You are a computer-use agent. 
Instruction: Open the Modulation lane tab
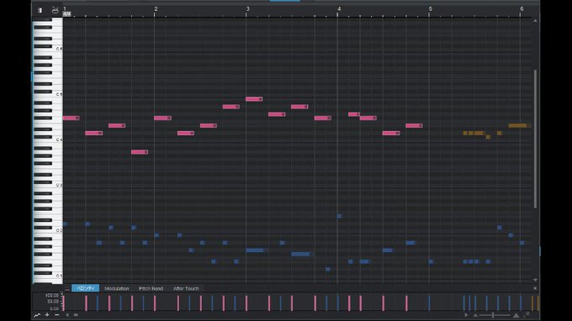pos(117,288)
